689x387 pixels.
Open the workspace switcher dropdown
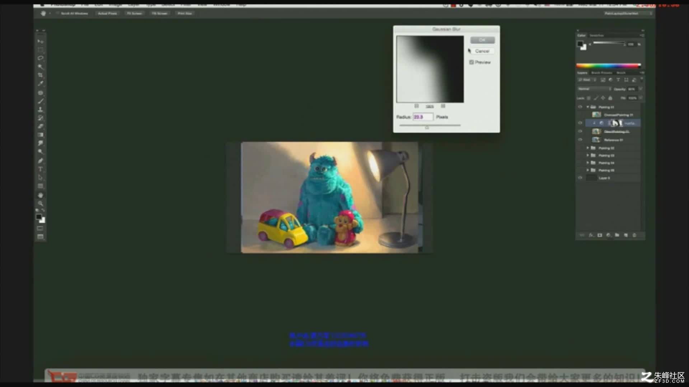tap(628, 14)
